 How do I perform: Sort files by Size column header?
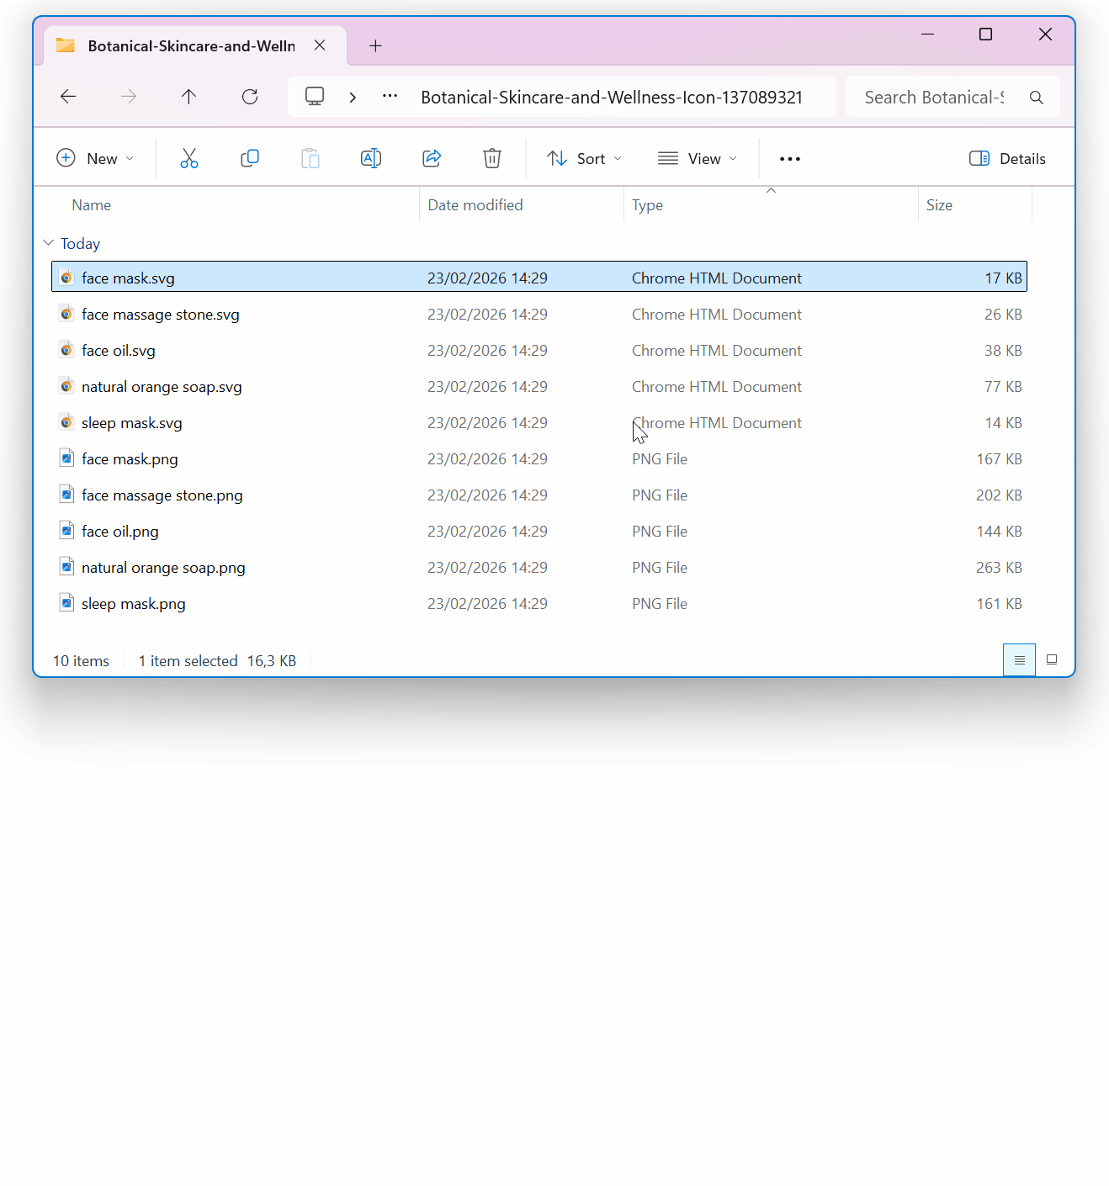pyautogui.click(x=939, y=205)
